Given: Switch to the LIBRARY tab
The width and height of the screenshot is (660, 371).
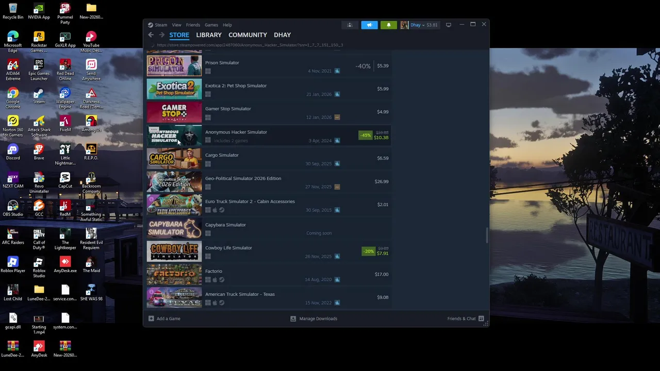Looking at the screenshot, I should (x=209, y=35).
